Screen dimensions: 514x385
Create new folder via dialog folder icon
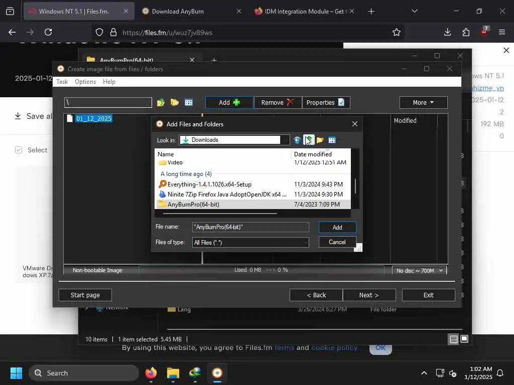pyautogui.click(x=320, y=140)
